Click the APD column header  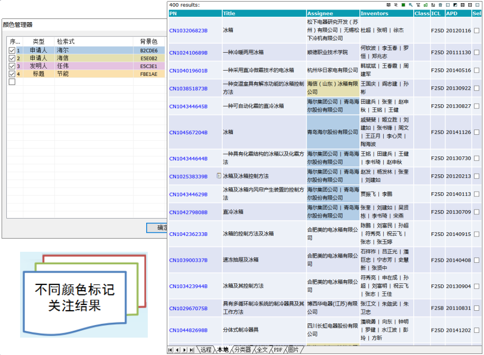(452, 13)
